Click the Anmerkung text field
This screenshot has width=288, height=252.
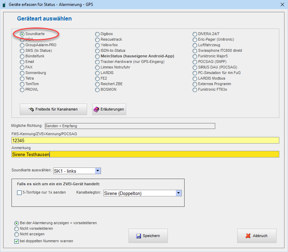pos(145,154)
